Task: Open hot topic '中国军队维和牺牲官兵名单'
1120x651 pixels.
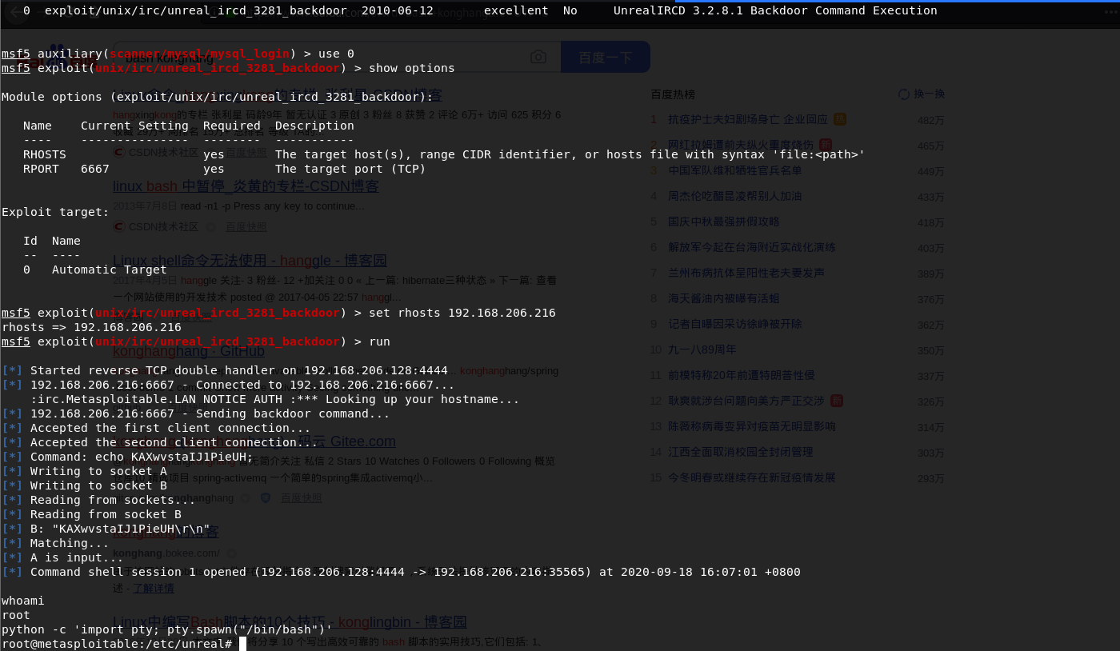Action: click(735, 170)
